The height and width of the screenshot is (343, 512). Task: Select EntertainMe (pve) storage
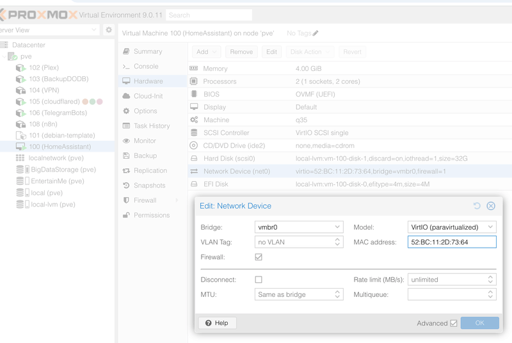point(58,181)
